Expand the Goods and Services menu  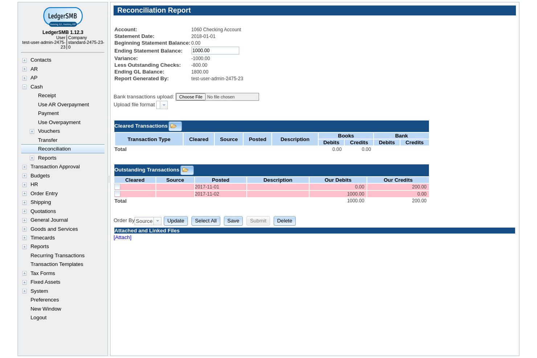tap(24, 229)
